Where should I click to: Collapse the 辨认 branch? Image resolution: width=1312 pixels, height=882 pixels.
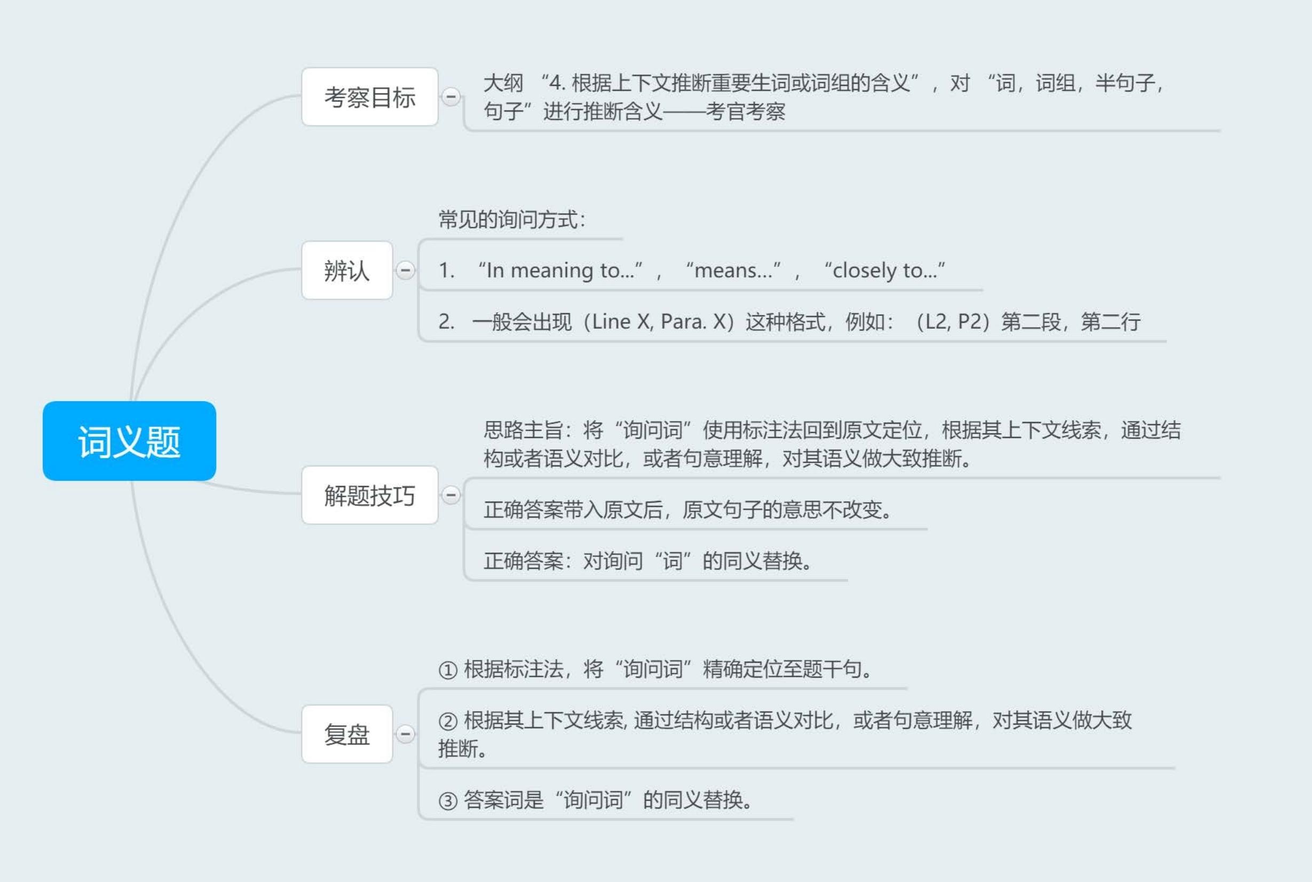click(405, 270)
